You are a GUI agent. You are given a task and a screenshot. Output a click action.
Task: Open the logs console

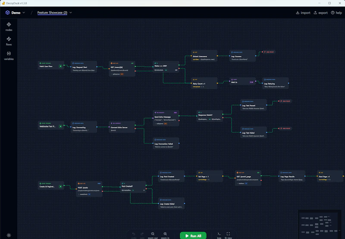coord(219,235)
